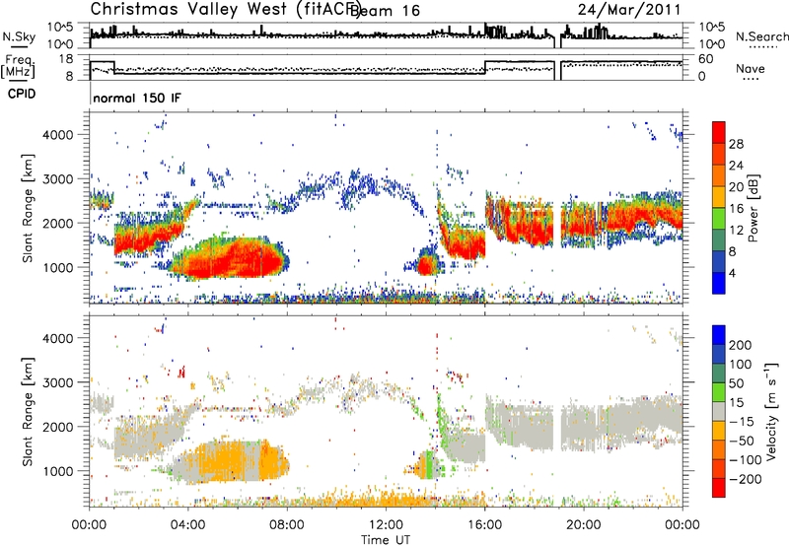
Task: Click the '20:00' time tick label
Action: click(584, 525)
